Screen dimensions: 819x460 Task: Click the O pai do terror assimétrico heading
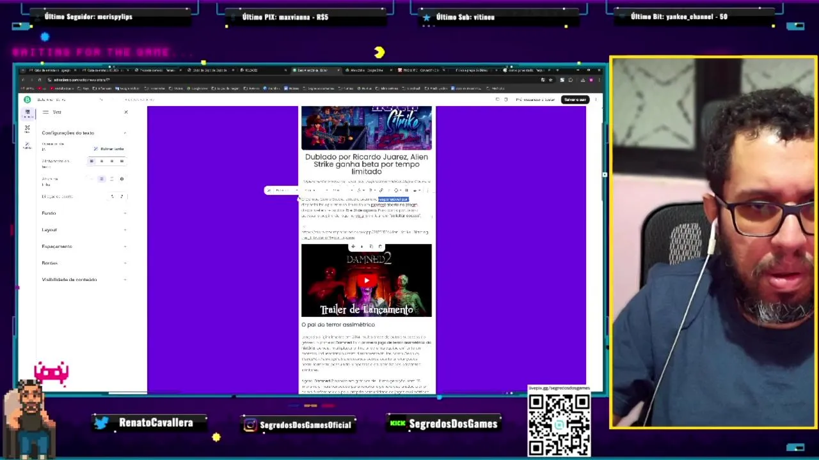[x=338, y=325]
